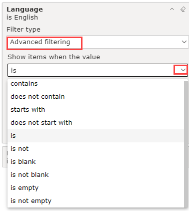Collapse the Language filter card chevron
The image size is (189, 211).
pos(172,9)
